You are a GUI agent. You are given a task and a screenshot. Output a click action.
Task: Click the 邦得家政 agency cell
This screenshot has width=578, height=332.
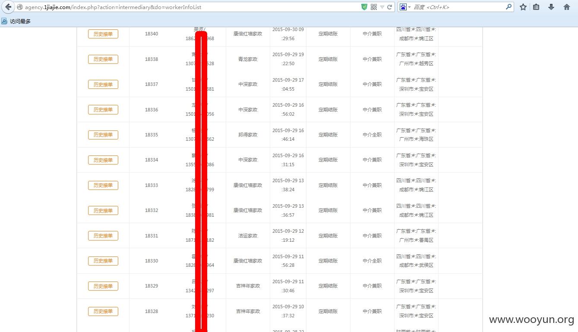click(248, 135)
